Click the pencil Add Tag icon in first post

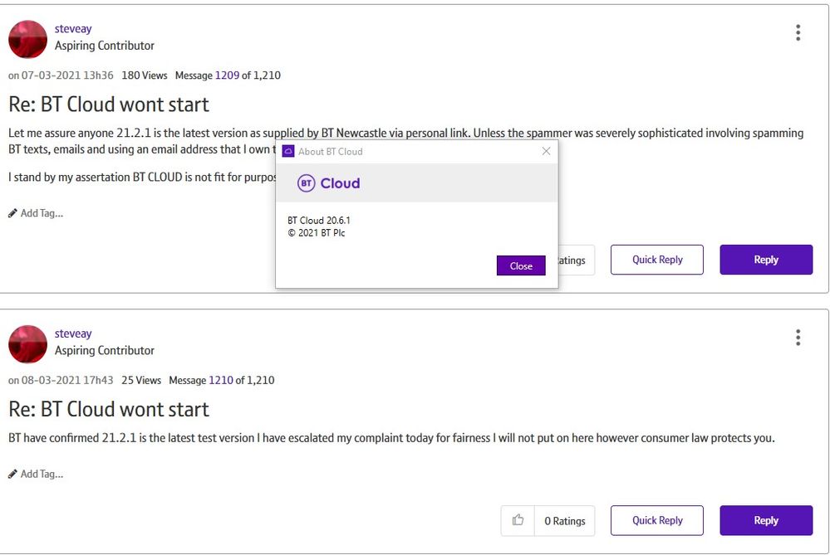[12, 213]
